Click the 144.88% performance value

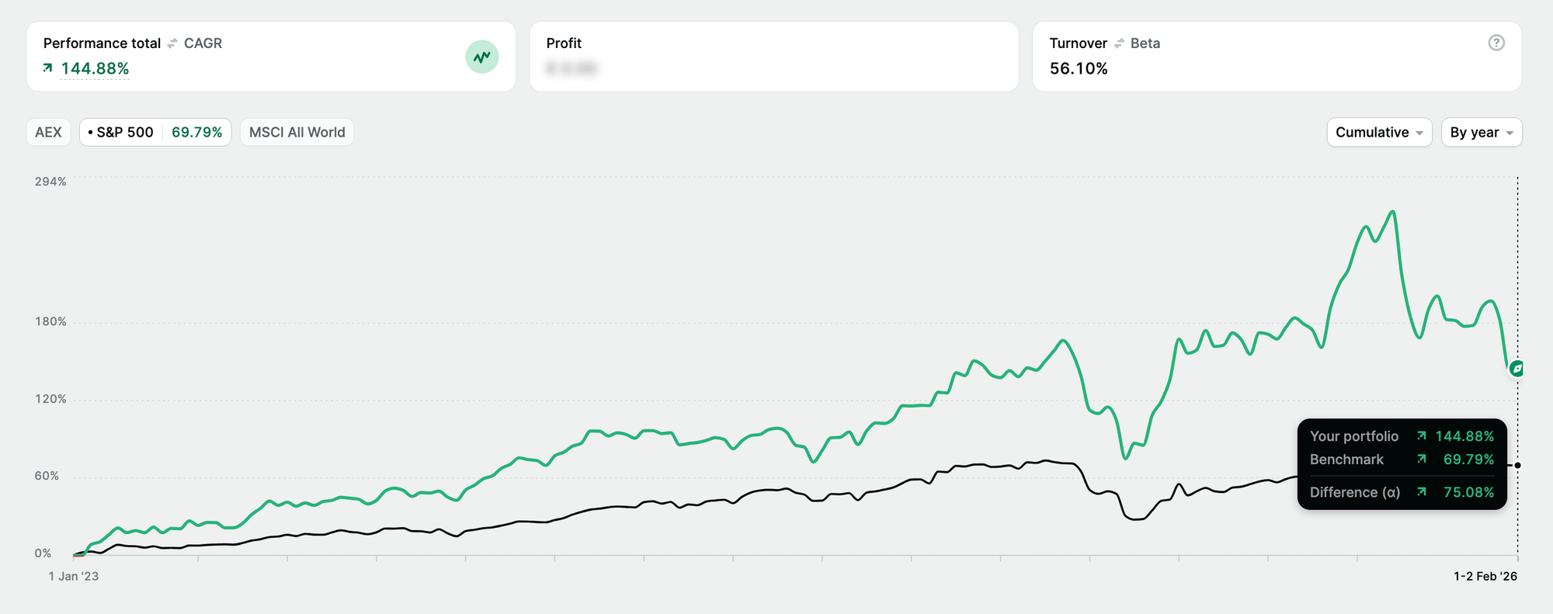95,68
